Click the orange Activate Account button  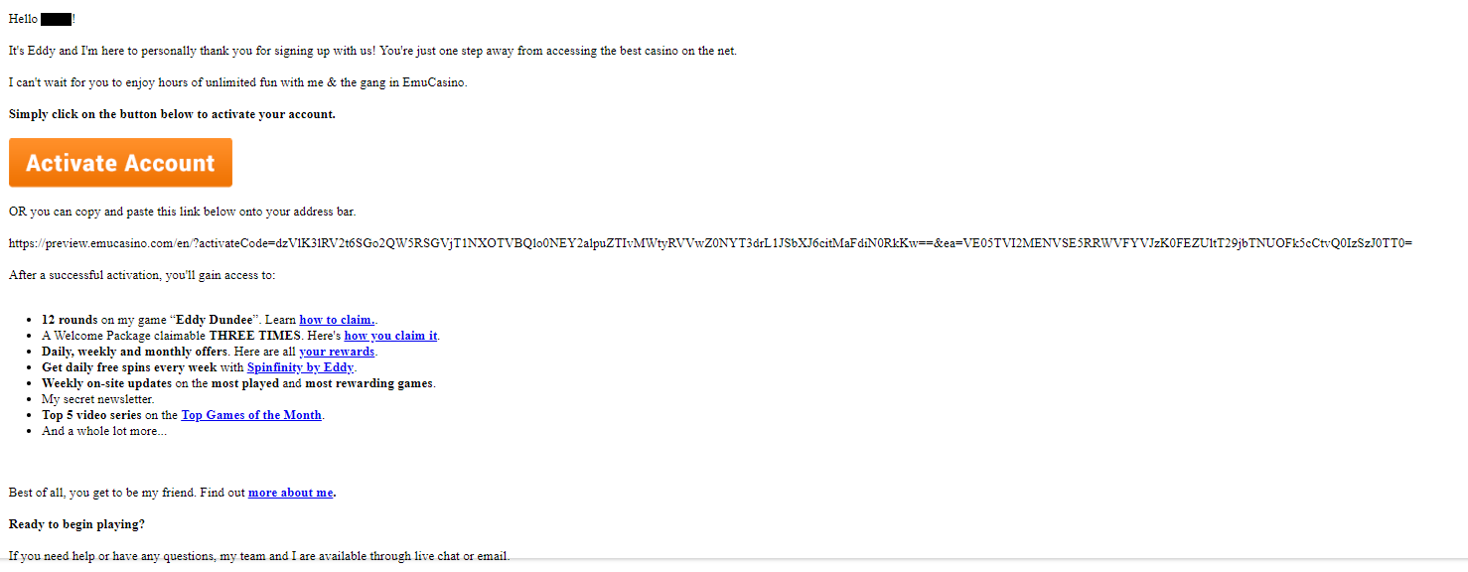[120, 163]
